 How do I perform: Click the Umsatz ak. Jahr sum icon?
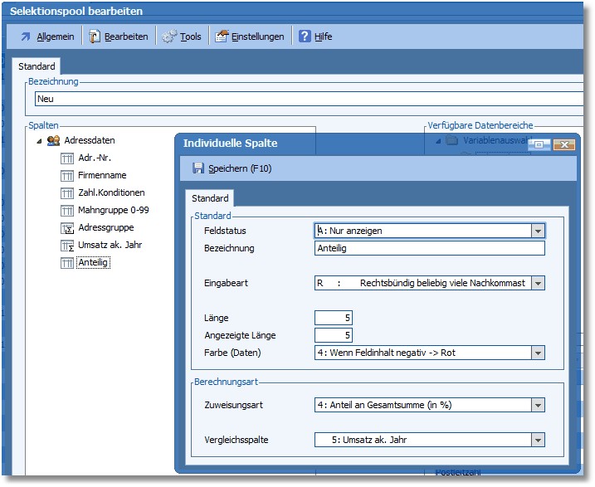[x=68, y=246]
